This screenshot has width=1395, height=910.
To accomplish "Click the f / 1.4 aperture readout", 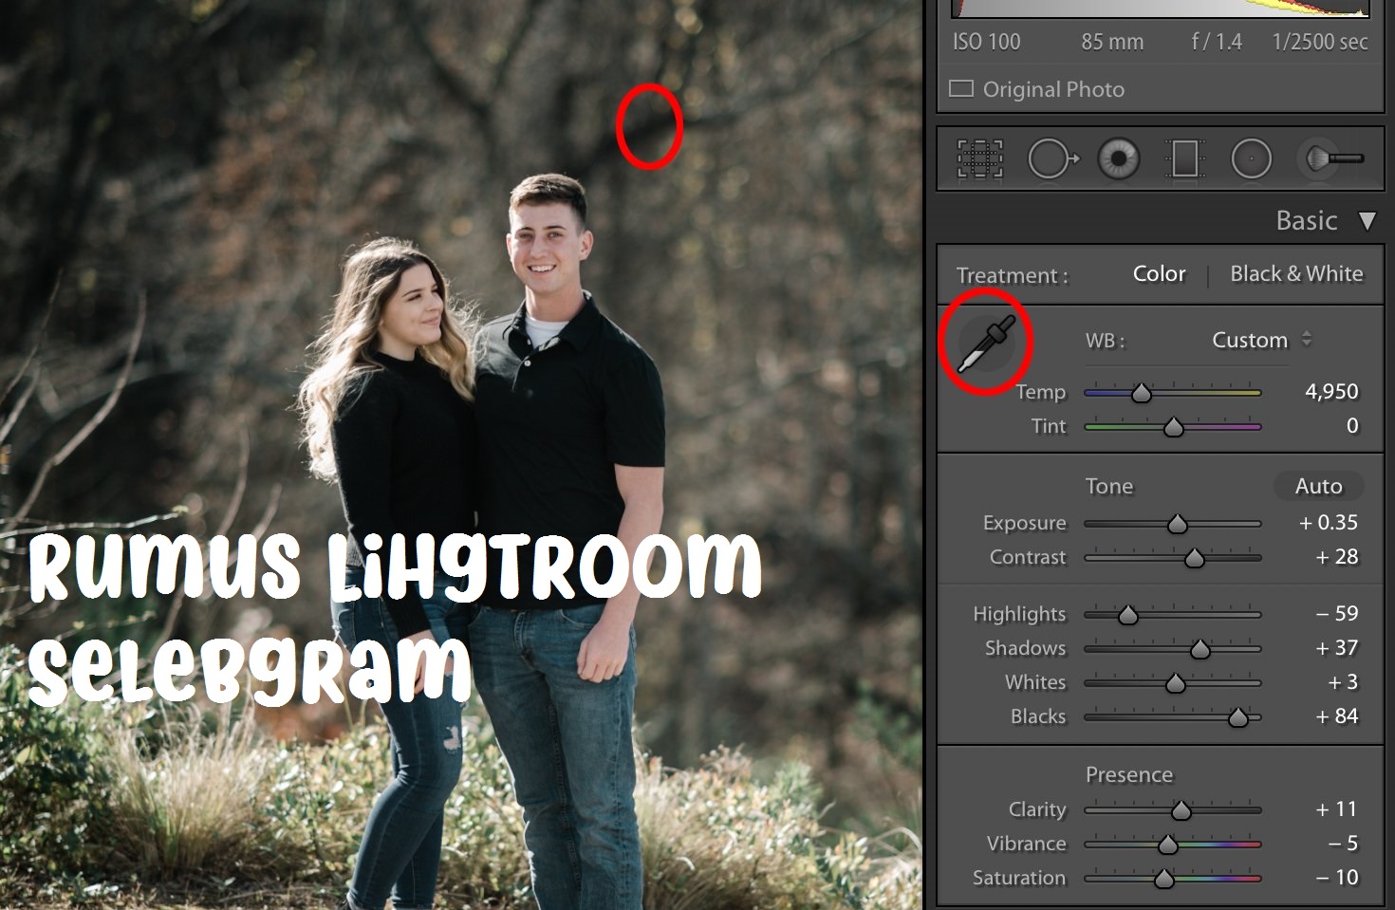I will [1217, 42].
